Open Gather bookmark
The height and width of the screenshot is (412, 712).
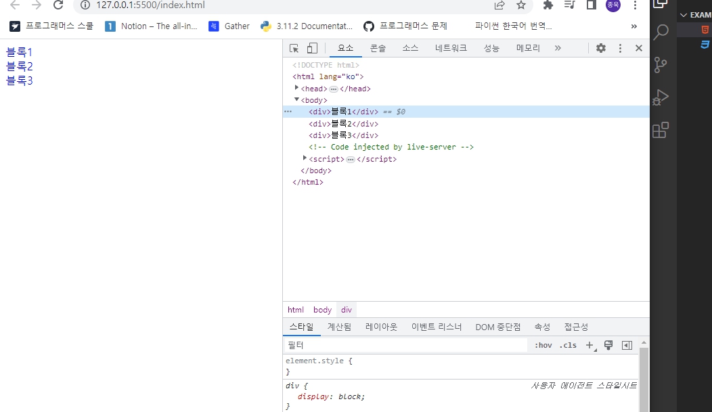(229, 26)
